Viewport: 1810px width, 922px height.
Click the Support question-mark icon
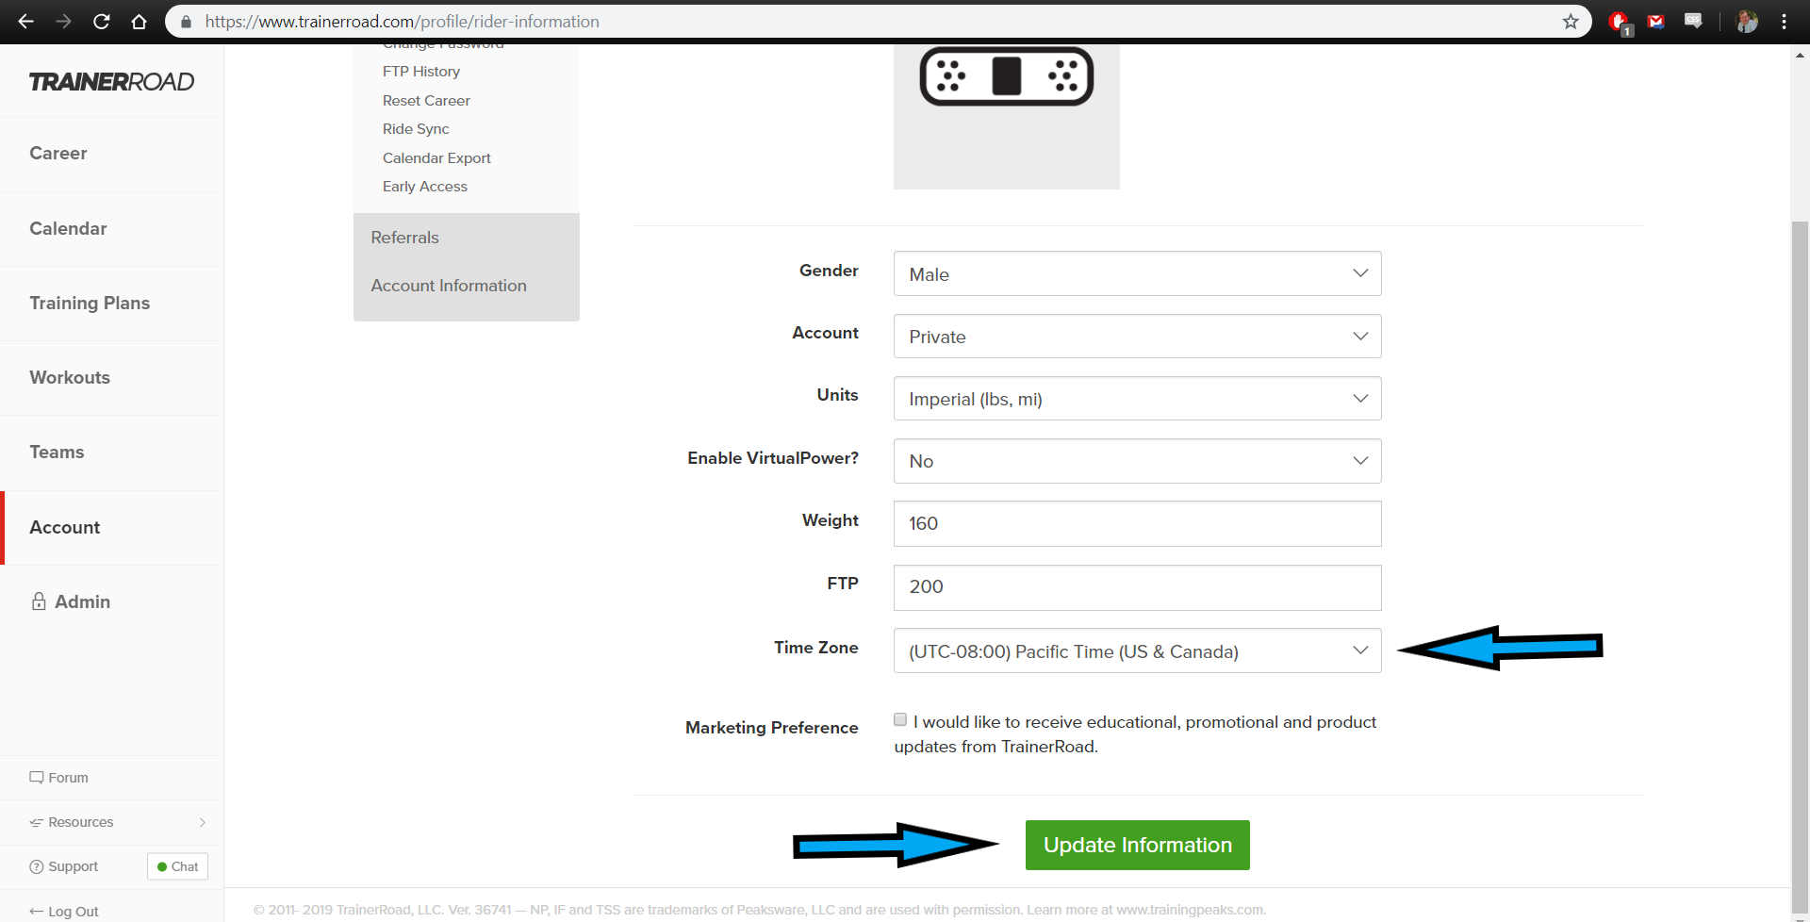(x=37, y=866)
